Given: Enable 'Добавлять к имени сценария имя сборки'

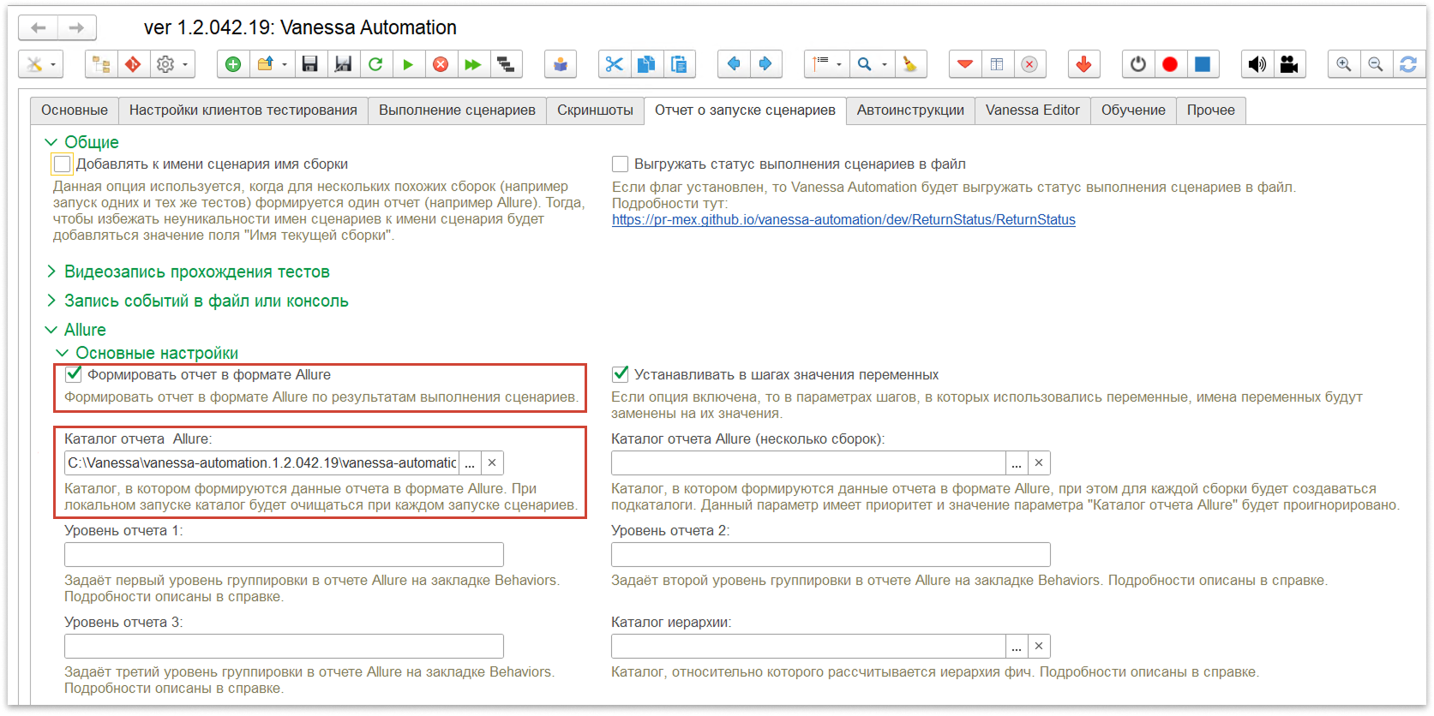Looking at the screenshot, I should (63, 164).
